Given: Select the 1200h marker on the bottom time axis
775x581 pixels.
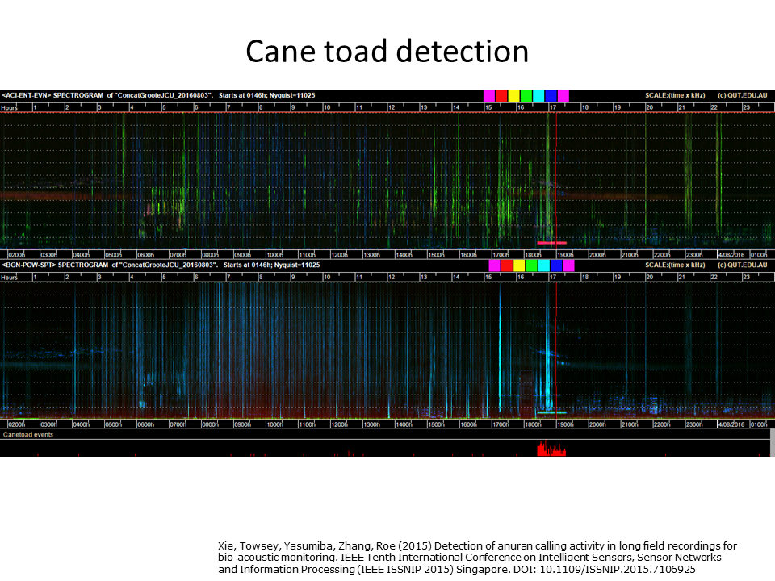Looking at the screenshot, I should [x=339, y=424].
